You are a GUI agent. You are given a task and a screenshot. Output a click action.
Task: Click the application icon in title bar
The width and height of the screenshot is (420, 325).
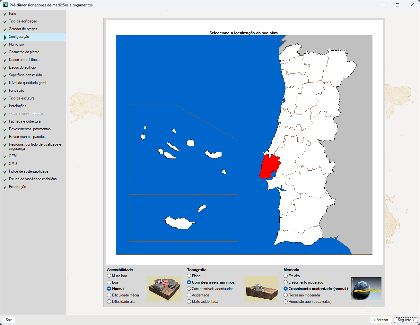point(5,5)
